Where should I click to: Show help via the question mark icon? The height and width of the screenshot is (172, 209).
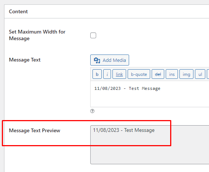92,111
